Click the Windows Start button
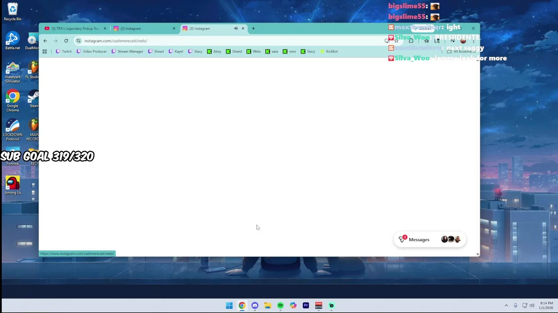Image resolution: width=558 pixels, height=313 pixels. 229,306
